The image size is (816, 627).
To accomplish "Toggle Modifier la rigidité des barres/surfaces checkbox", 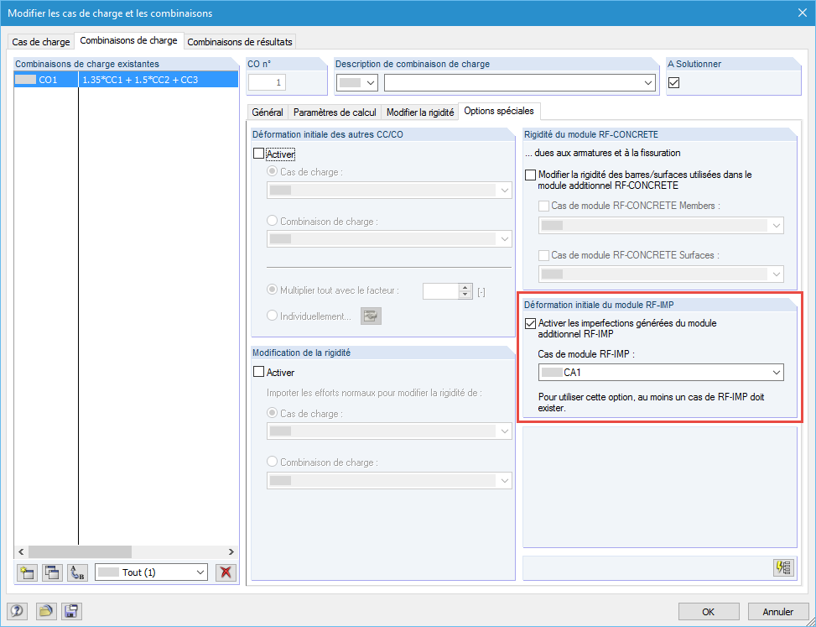I will (x=530, y=175).
